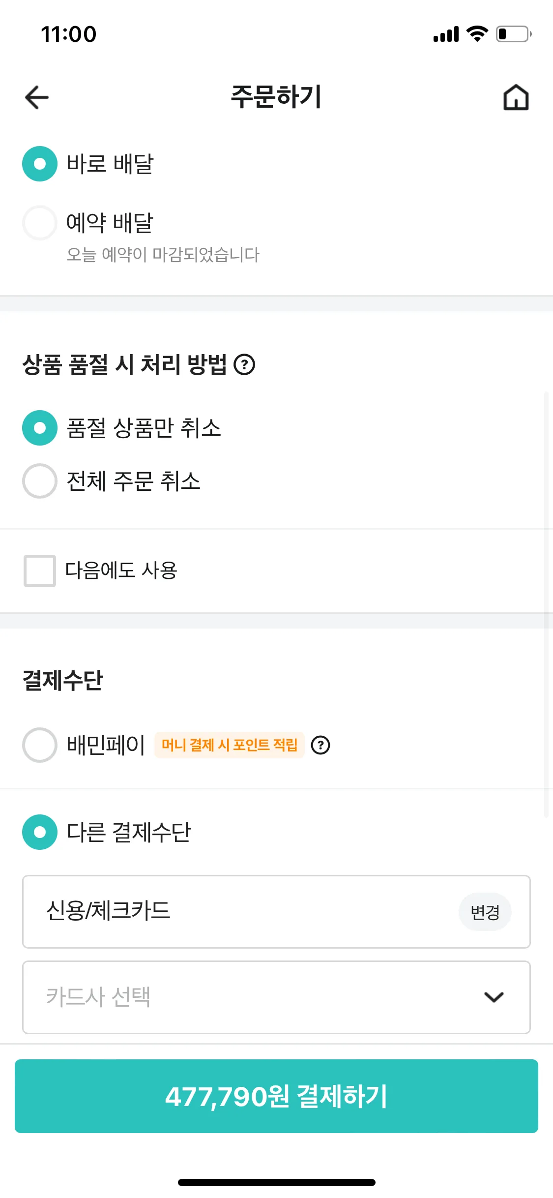Open help icon next to 배민페이 badge
The image size is (553, 1198).
(320, 745)
